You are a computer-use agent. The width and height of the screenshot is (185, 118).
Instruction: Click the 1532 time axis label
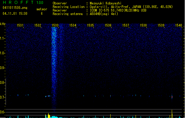(38, 25)
